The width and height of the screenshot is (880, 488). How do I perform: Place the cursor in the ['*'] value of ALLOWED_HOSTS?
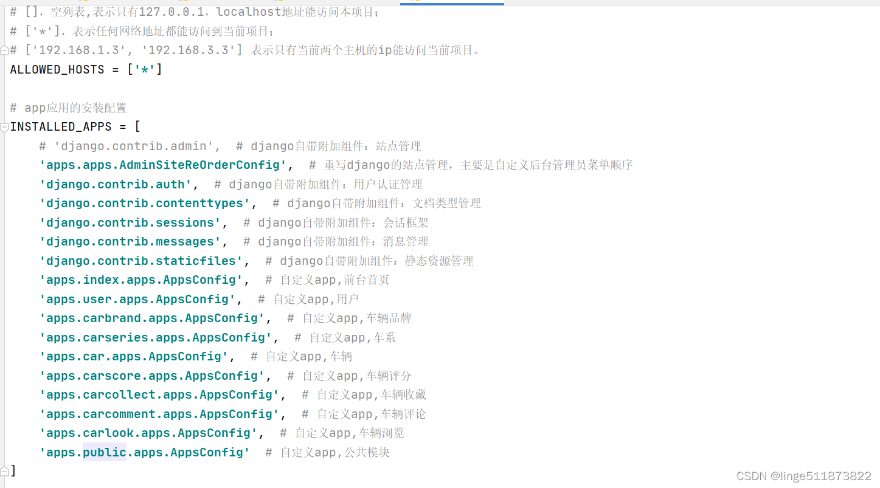coord(145,69)
